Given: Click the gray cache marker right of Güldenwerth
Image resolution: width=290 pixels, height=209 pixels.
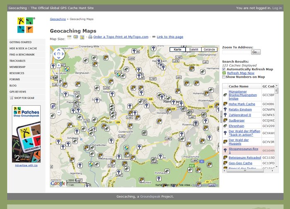Looking at the screenshot, I should pos(145,133).
